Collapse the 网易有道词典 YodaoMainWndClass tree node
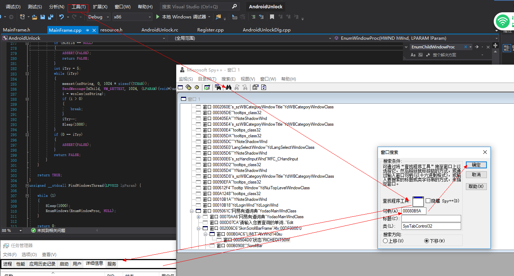 click(x=192, y=211)
